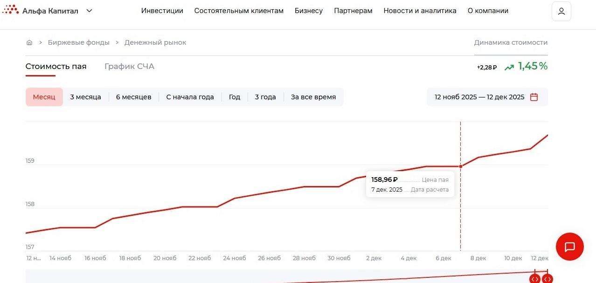The image size is (596, 283).
Task: Open the date range picker field
Action: [x=479, y=97]
